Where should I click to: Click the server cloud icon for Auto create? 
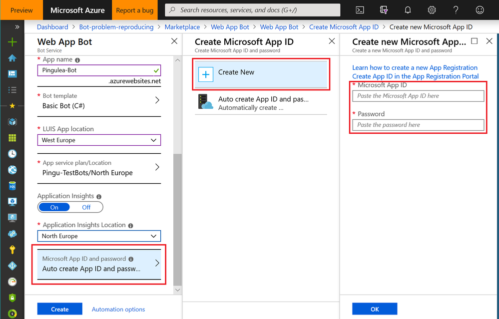pos(205,102)
